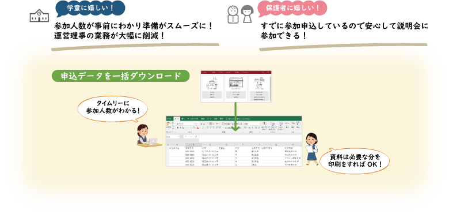Select column B header in spreadsheet
The height and width of the screenshot is (214, 449).
click(193, 145)
